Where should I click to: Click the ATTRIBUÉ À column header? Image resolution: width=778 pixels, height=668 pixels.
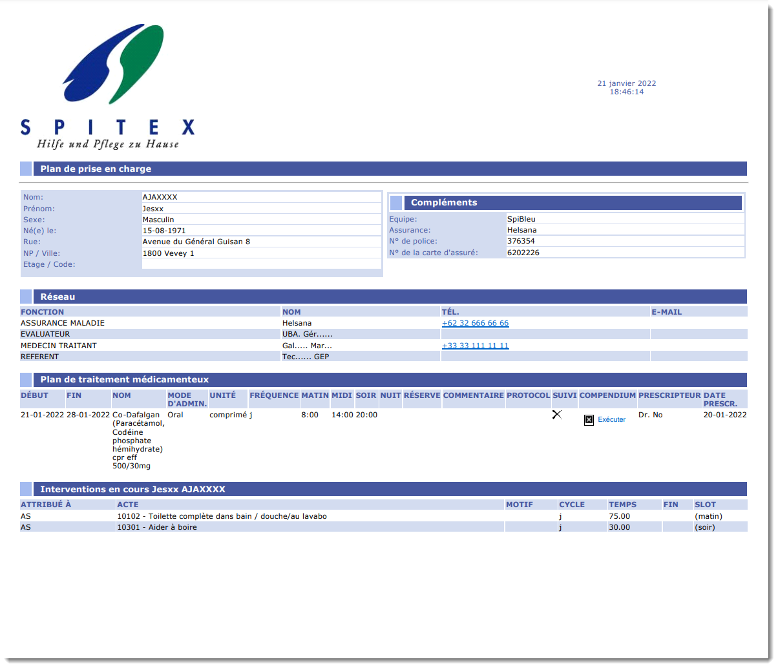(46, 505)
